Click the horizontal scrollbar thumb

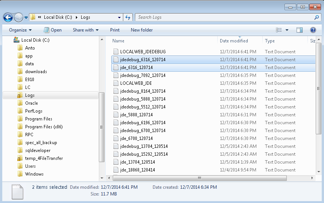tap(200, 178)
